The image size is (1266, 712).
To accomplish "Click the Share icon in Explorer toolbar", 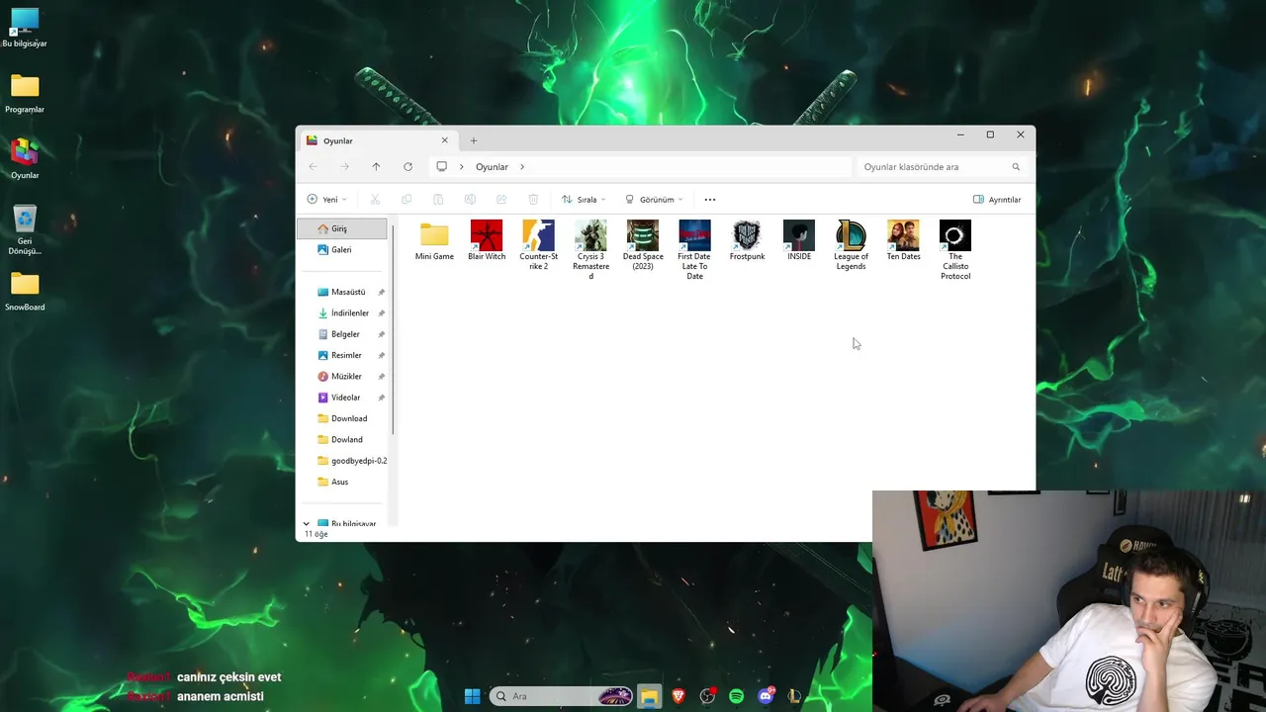I will [x=501, y=199].
